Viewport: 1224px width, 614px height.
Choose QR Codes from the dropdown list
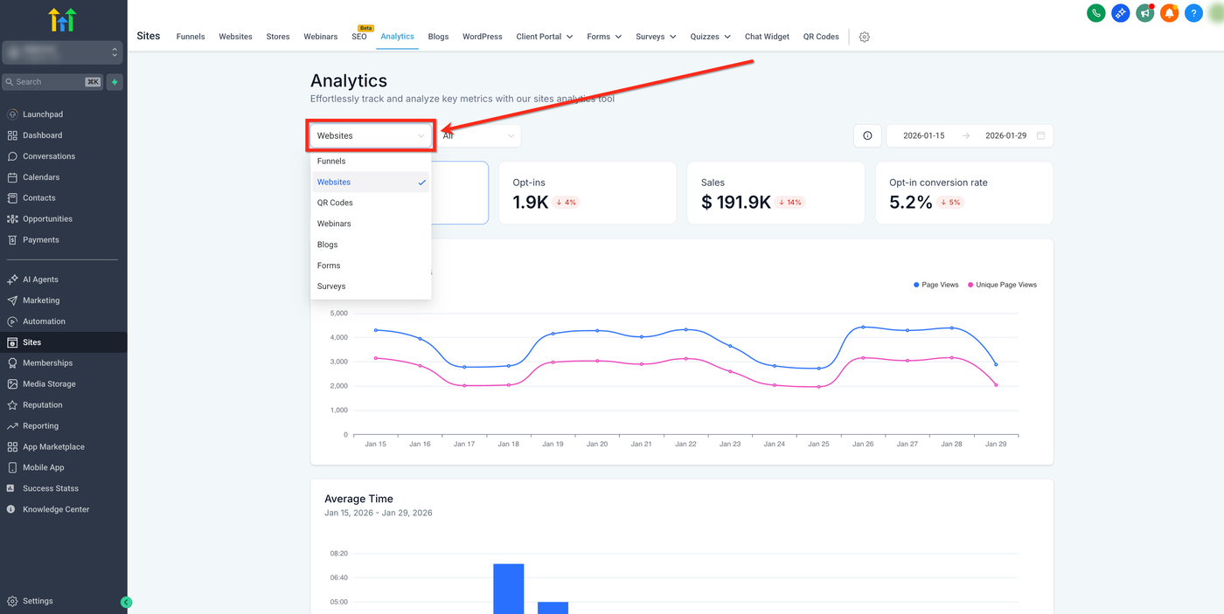pos(335,203)
